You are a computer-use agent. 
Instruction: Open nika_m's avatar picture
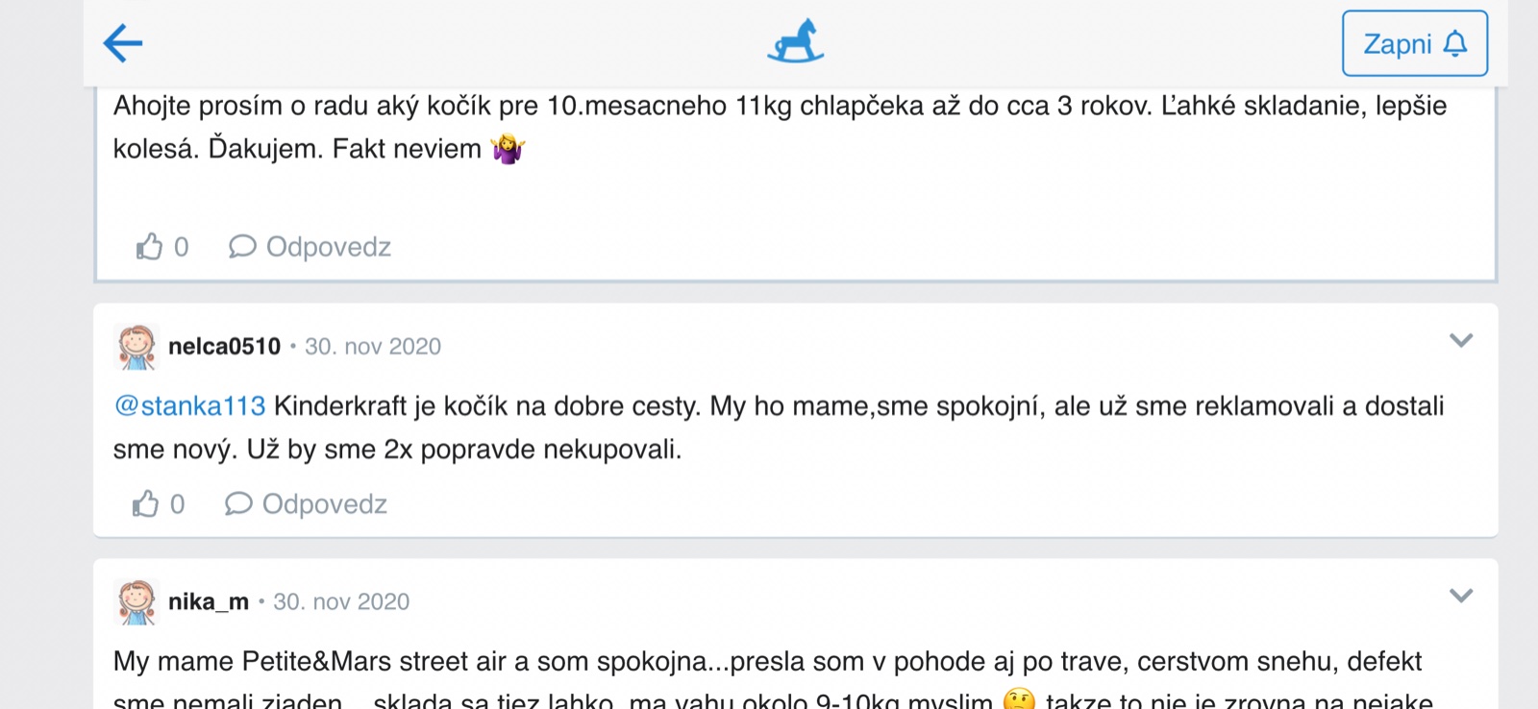[136, 602]
